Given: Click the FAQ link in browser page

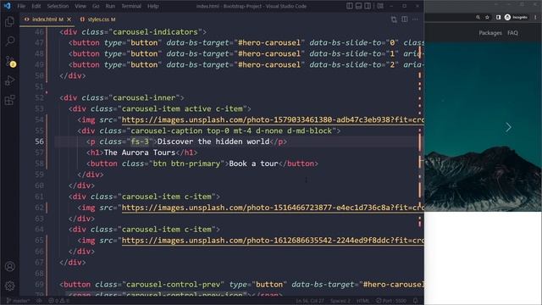Looking at the screenshot, I should [512, 33].
